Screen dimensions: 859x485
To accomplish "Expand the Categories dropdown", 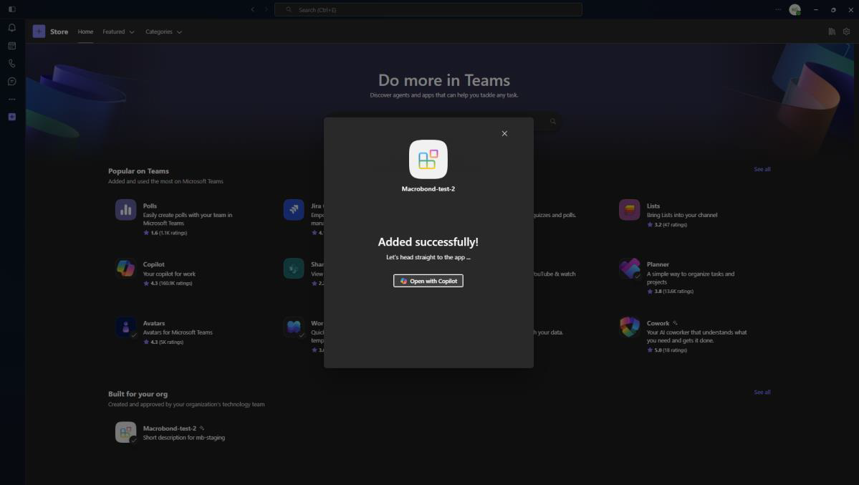I will [163, 32].
